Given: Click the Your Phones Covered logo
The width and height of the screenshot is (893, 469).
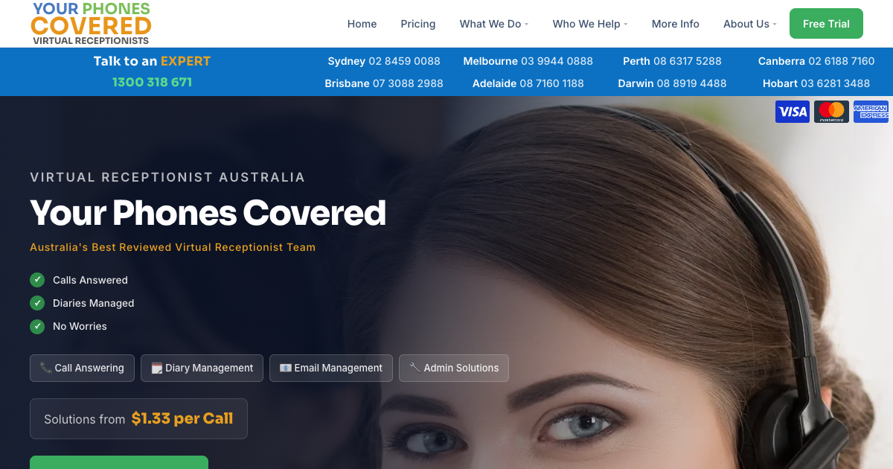Looking at the screenshot, I should pos(89,23).
